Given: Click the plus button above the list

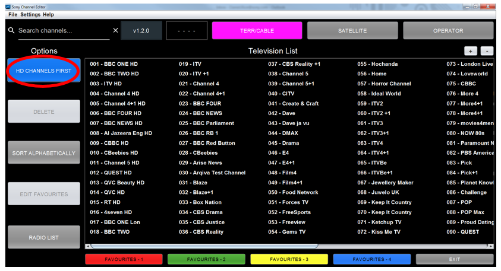Looking at the screenshot, I should 470,51.
